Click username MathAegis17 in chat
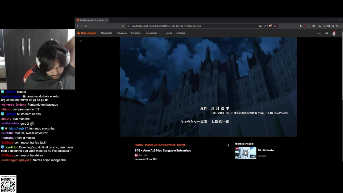343x193 pixels. [18, 128]
